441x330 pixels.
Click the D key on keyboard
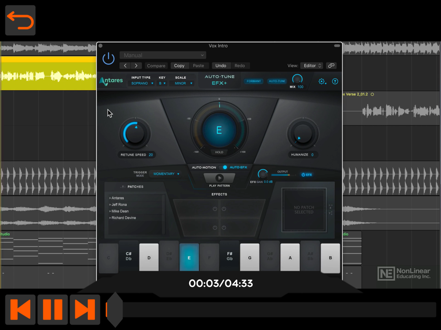click(149, 257)
